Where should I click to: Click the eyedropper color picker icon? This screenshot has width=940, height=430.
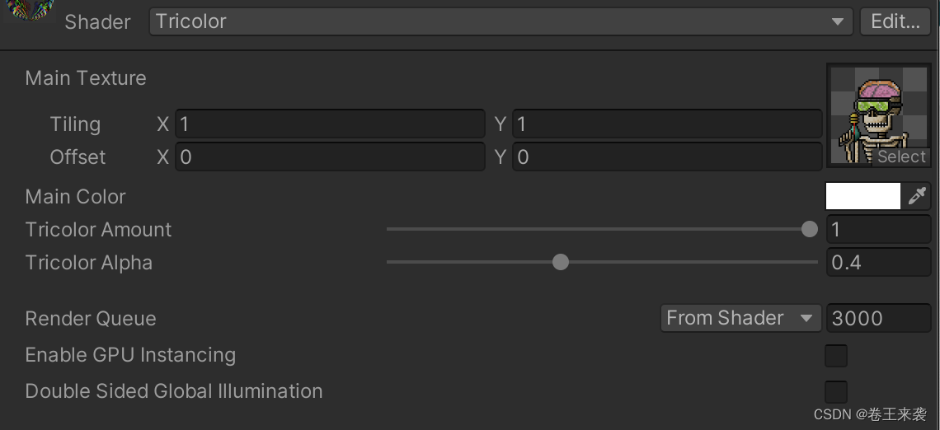click(917, 196)
